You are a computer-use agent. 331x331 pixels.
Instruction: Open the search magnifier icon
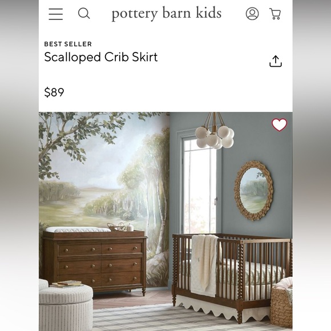(x=84, y=14)
